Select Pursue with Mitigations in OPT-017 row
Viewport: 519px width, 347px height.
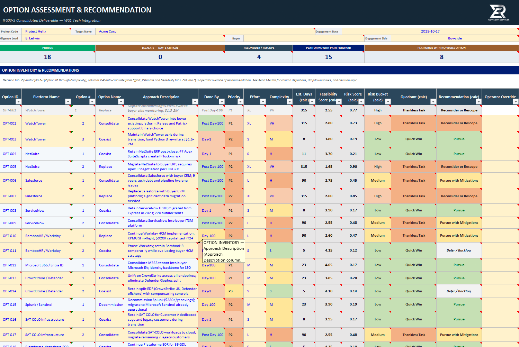(459, 335)
